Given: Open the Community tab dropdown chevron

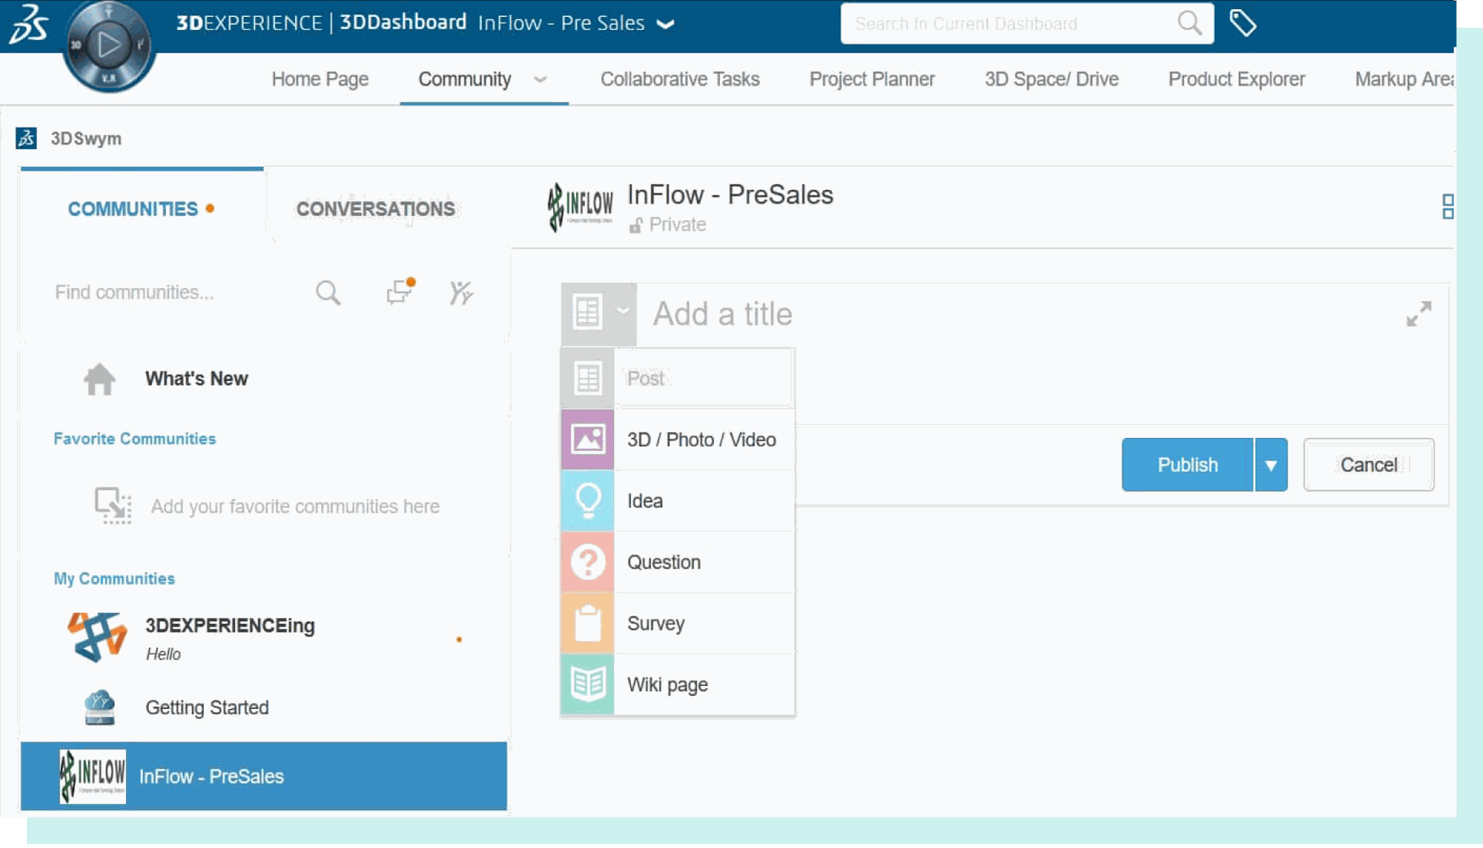Looking at the screenshot, I should point(541,80).
